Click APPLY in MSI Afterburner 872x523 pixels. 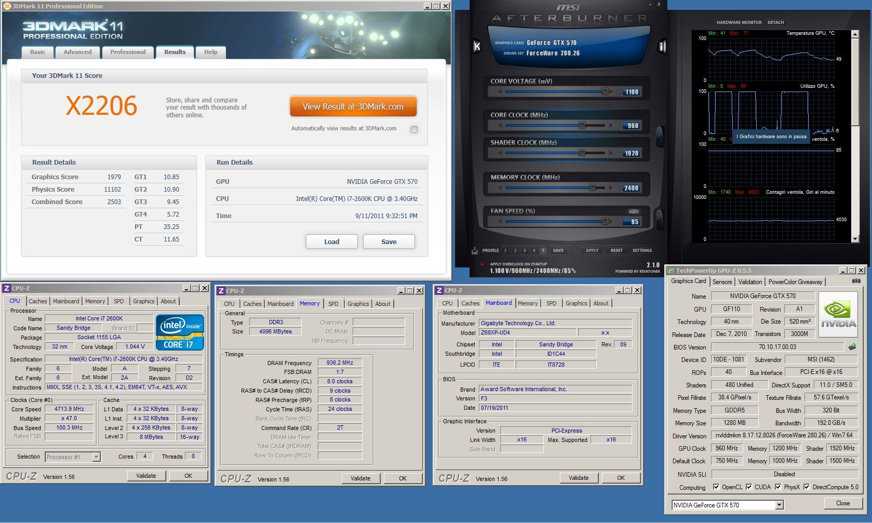592,250
